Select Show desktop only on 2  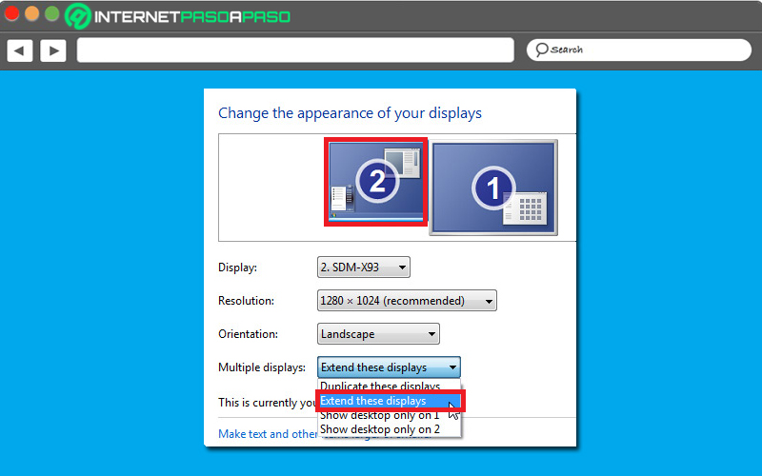(x=380, y=429)
